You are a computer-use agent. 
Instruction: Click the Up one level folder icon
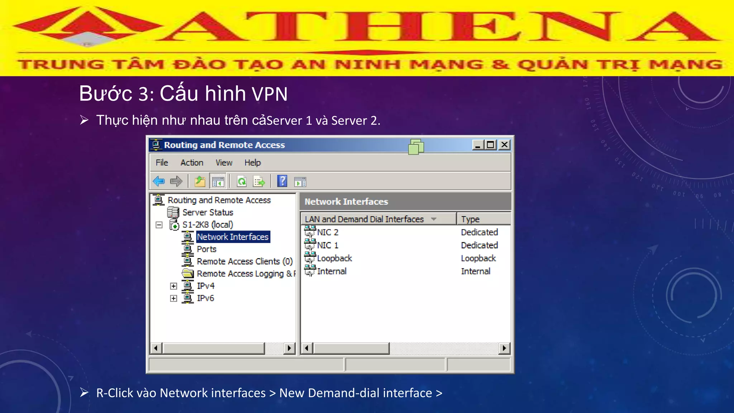[200, 181]
